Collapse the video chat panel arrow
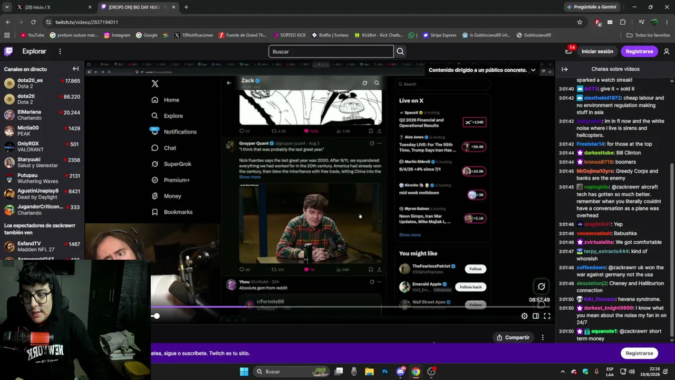The width and height of the screenshot is (675, 380). tap(564, 69)
